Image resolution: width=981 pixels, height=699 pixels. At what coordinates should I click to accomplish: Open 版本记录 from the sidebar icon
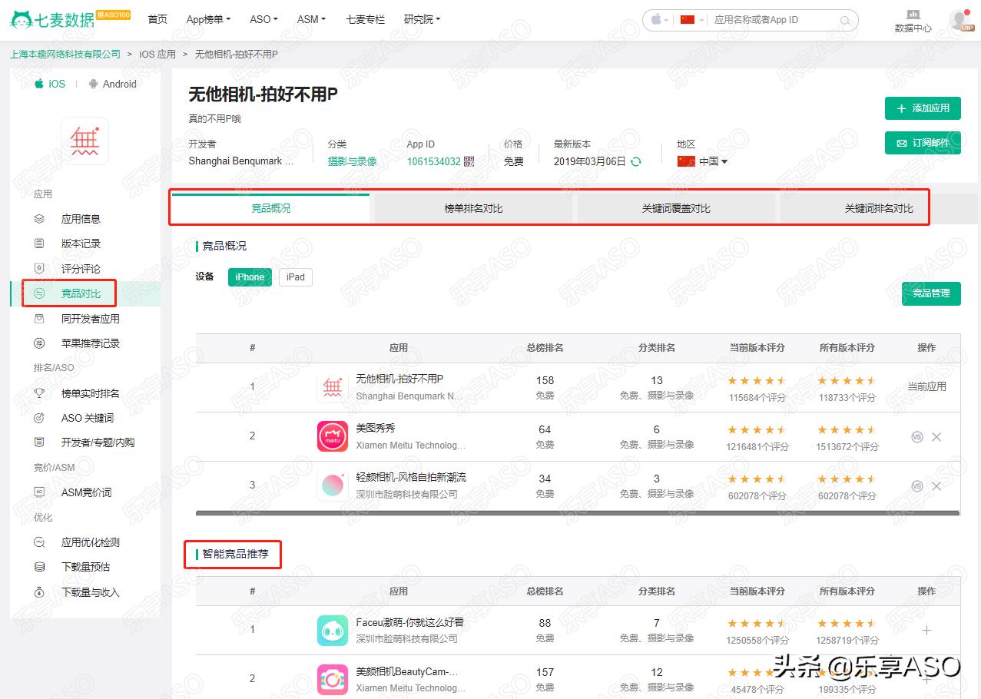(x=39, y=243)
